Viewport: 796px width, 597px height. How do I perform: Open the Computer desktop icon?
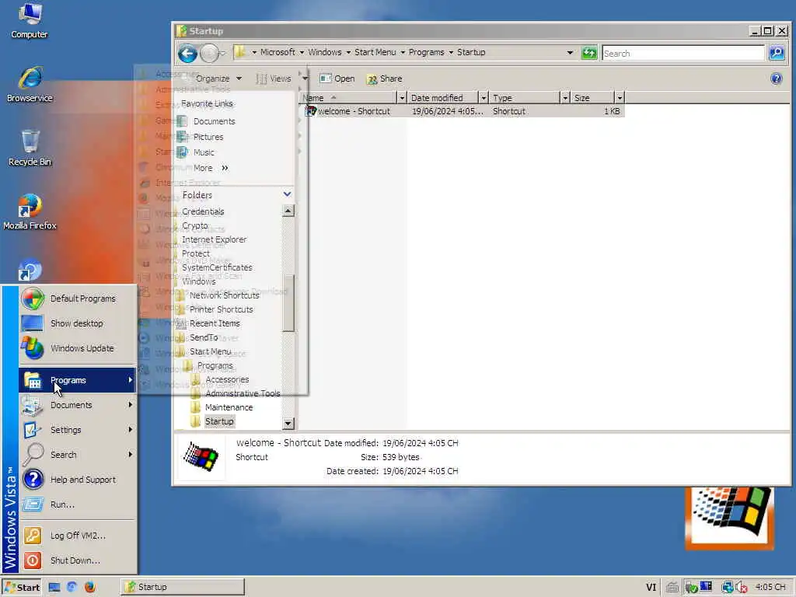[30, 20]
